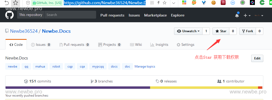
Task: Switch to the Projects tab
Action: 110,45
